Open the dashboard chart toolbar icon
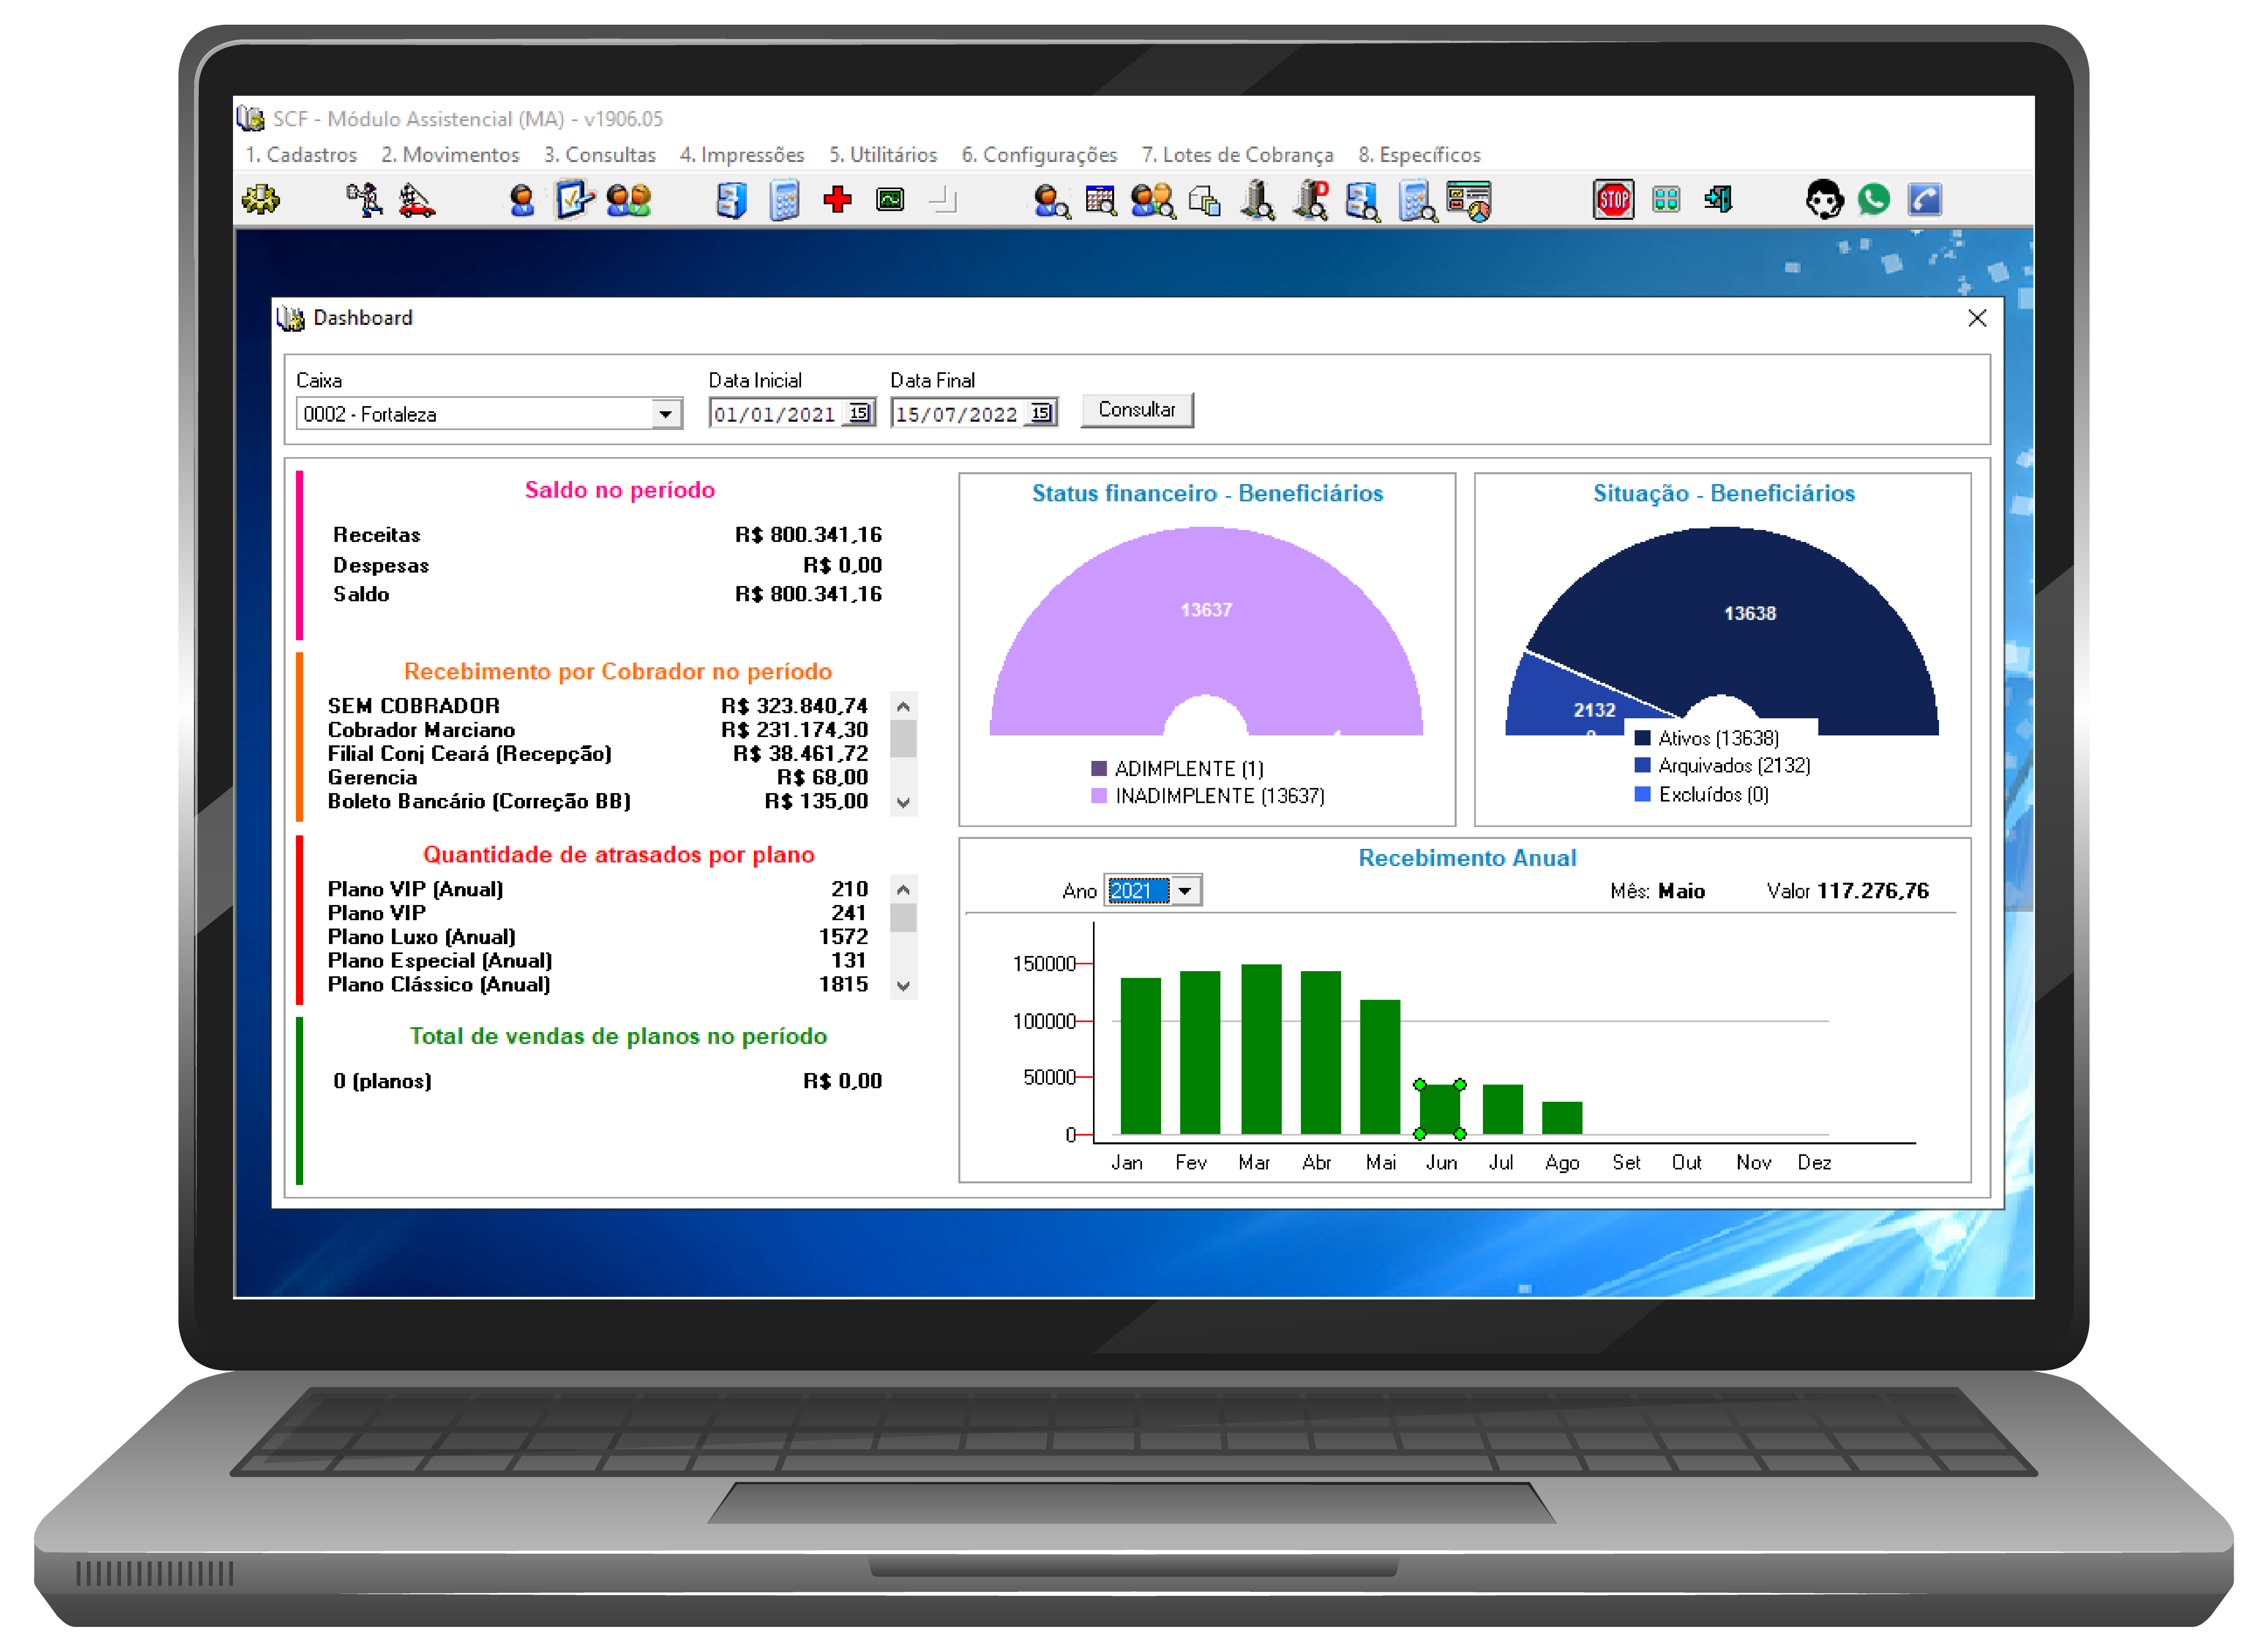Viewport: 2268px width, 1652px height. (1469, 201)
